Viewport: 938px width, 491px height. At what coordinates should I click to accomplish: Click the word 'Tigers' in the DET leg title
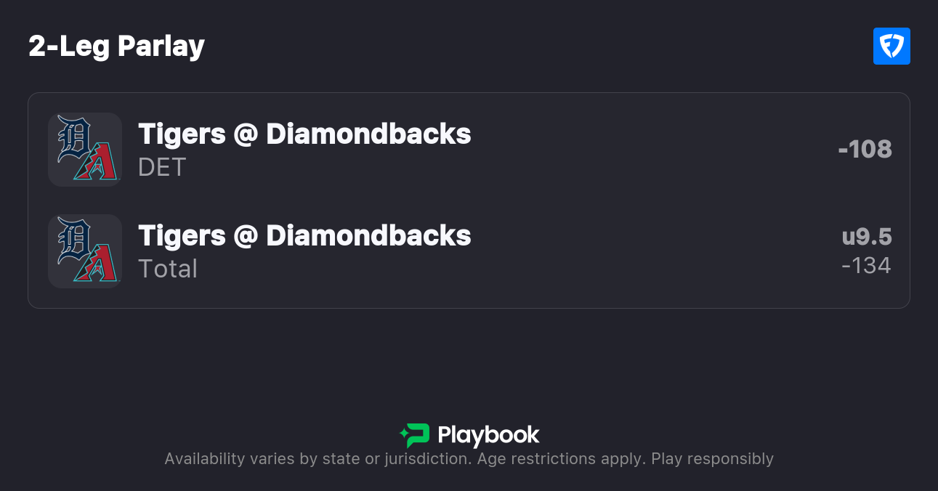pyautogui.click(x=182, y=134)
